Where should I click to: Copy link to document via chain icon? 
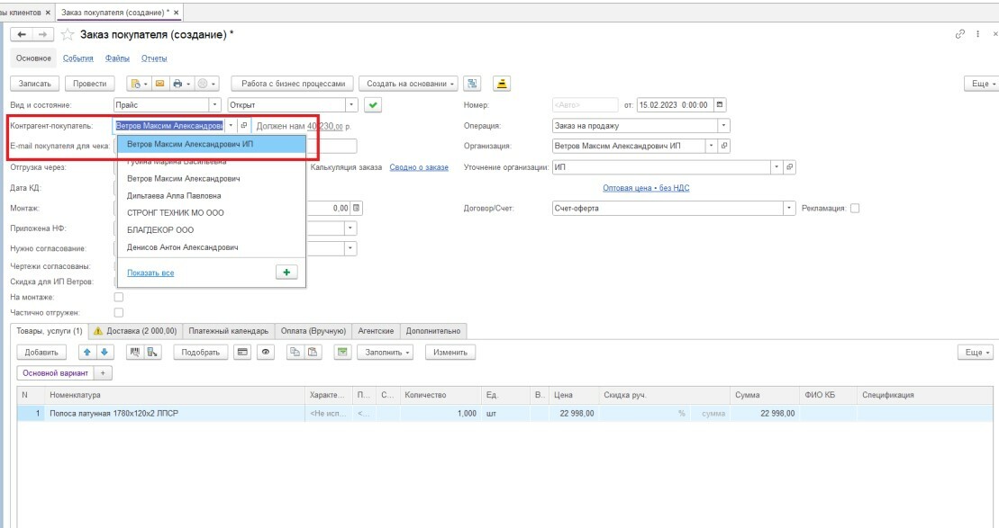(959, 34)
